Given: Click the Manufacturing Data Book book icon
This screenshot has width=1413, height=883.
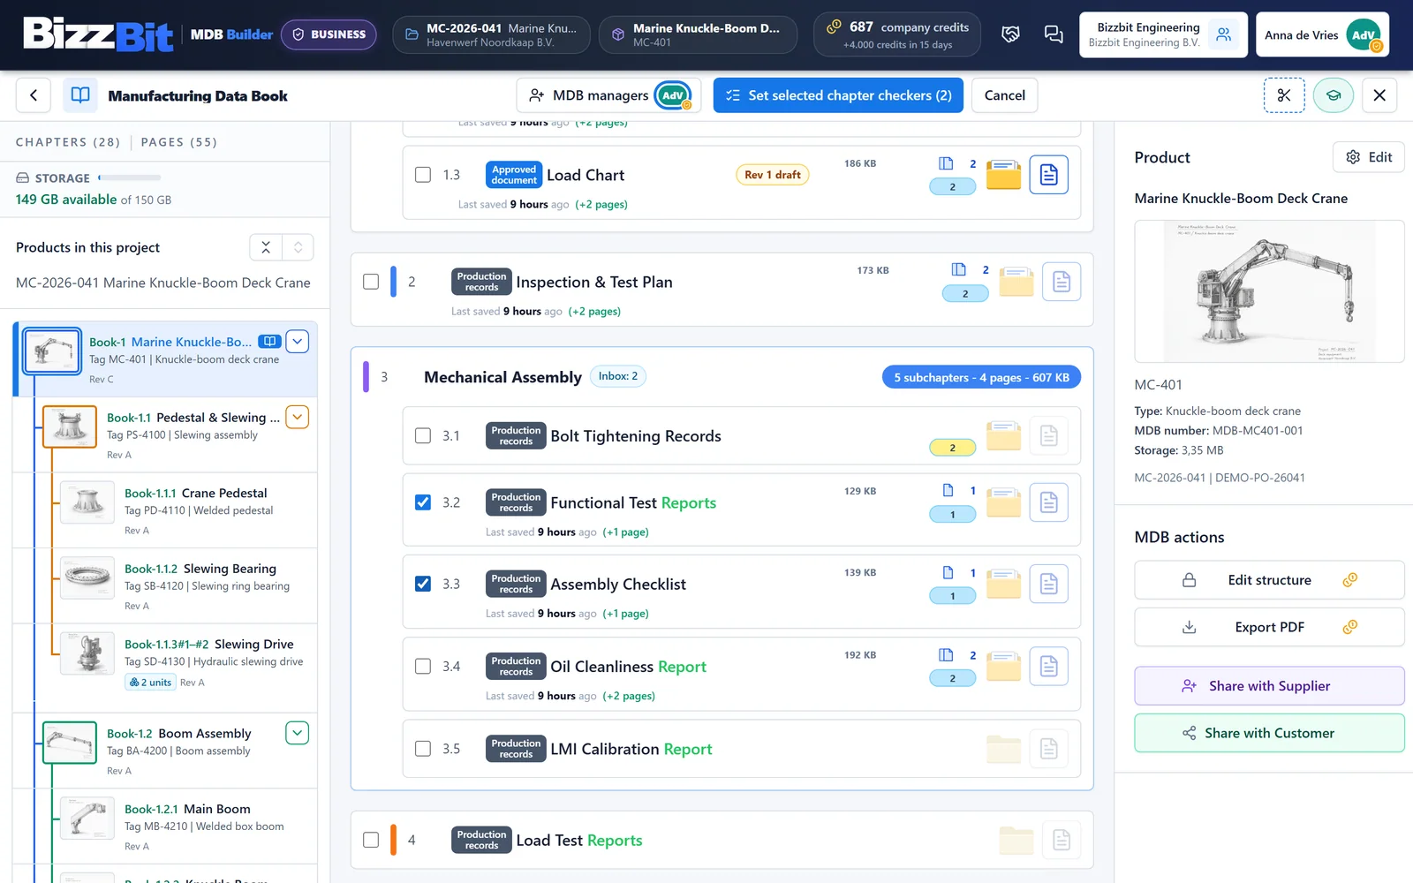Looking at the screenshot, I should 80,95.
